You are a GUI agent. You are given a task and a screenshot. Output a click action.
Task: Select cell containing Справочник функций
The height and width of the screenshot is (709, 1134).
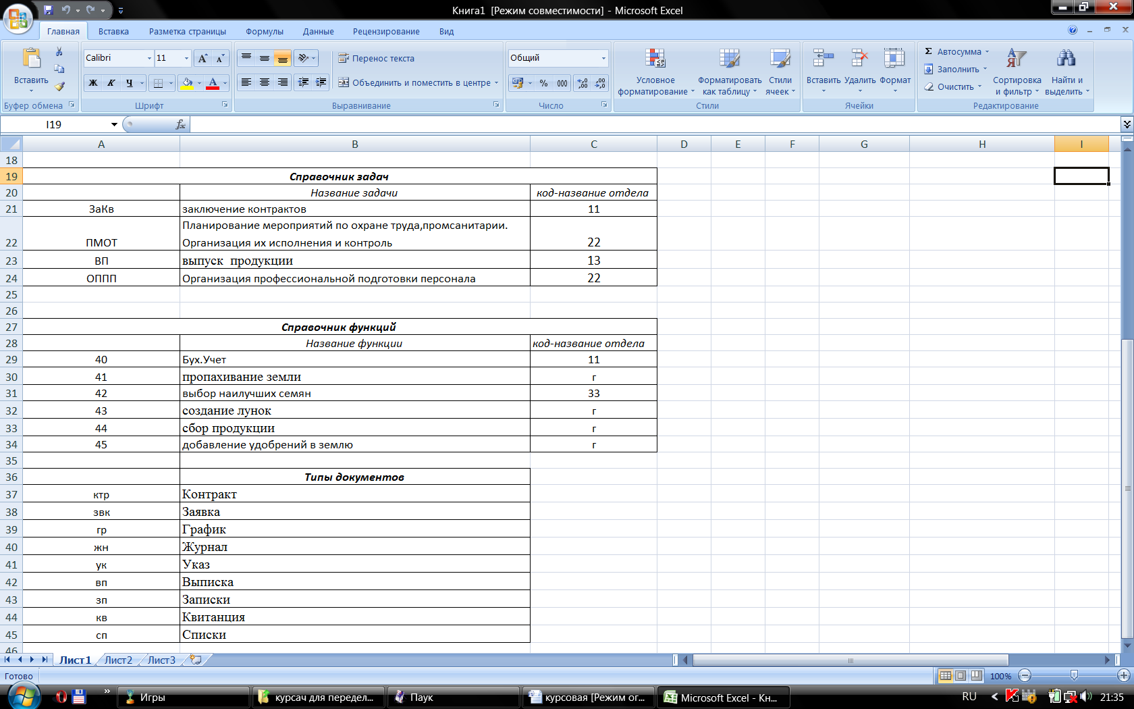coord(339,327)
